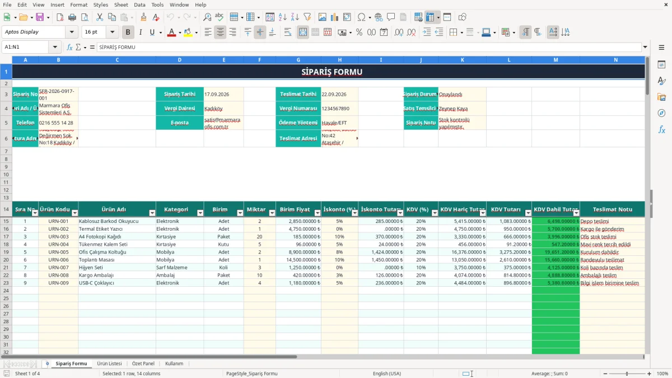Toggle Bold formatting
672x378 pixels.
point(128,32)
